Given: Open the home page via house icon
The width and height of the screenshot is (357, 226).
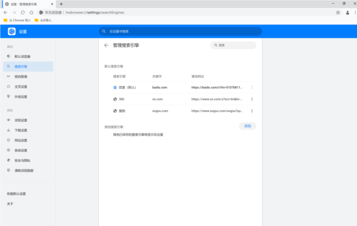Looking at the screenshot, I should point(32,12).
